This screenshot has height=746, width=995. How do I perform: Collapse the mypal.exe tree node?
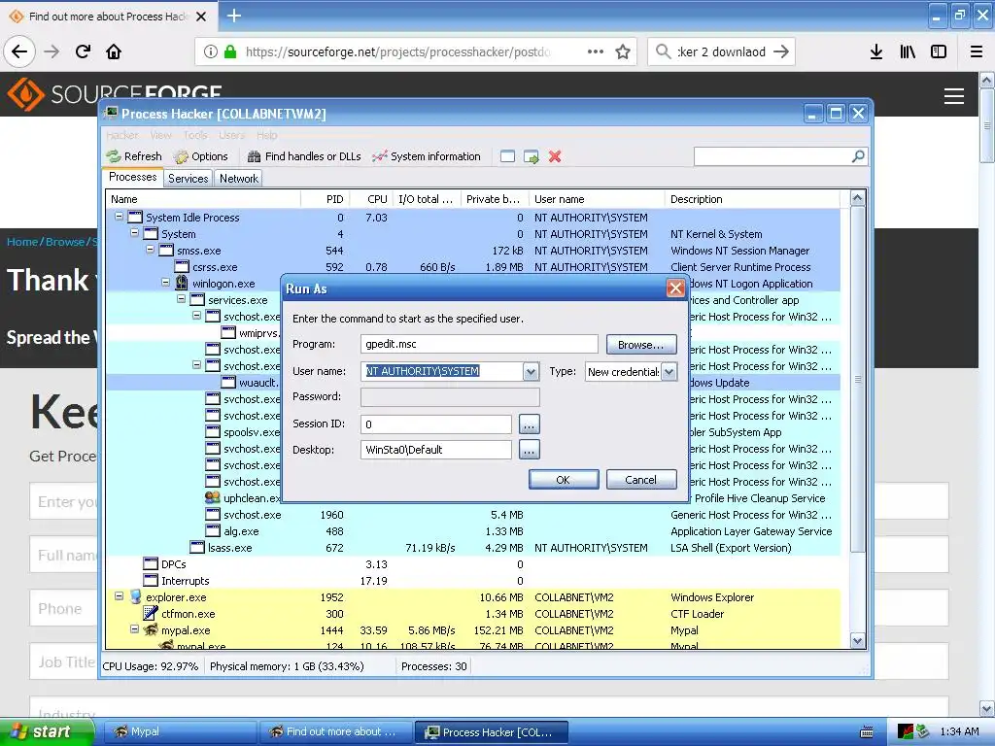click(x=134, y=629)
